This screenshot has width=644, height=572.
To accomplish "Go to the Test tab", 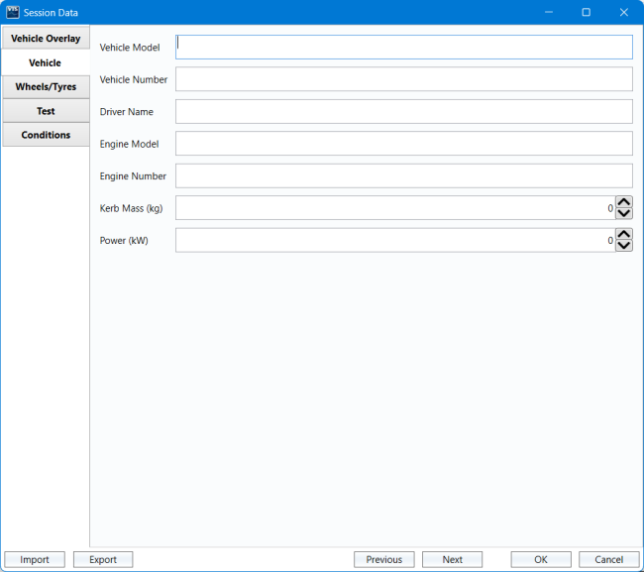I will pos(46,111).
